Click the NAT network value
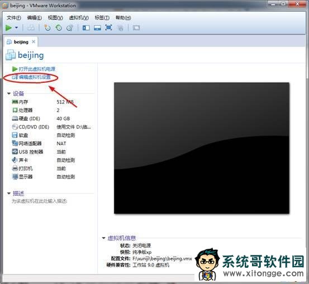The height and width of the screenshot is (284, 309). [x=61, y=143]
